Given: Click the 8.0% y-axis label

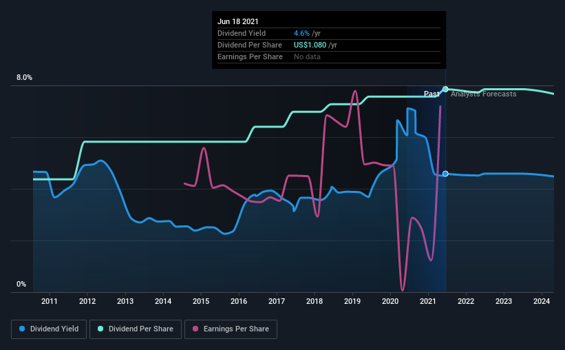Looking at the screenshot, I should pyautogui.click(x=24, y=78).
